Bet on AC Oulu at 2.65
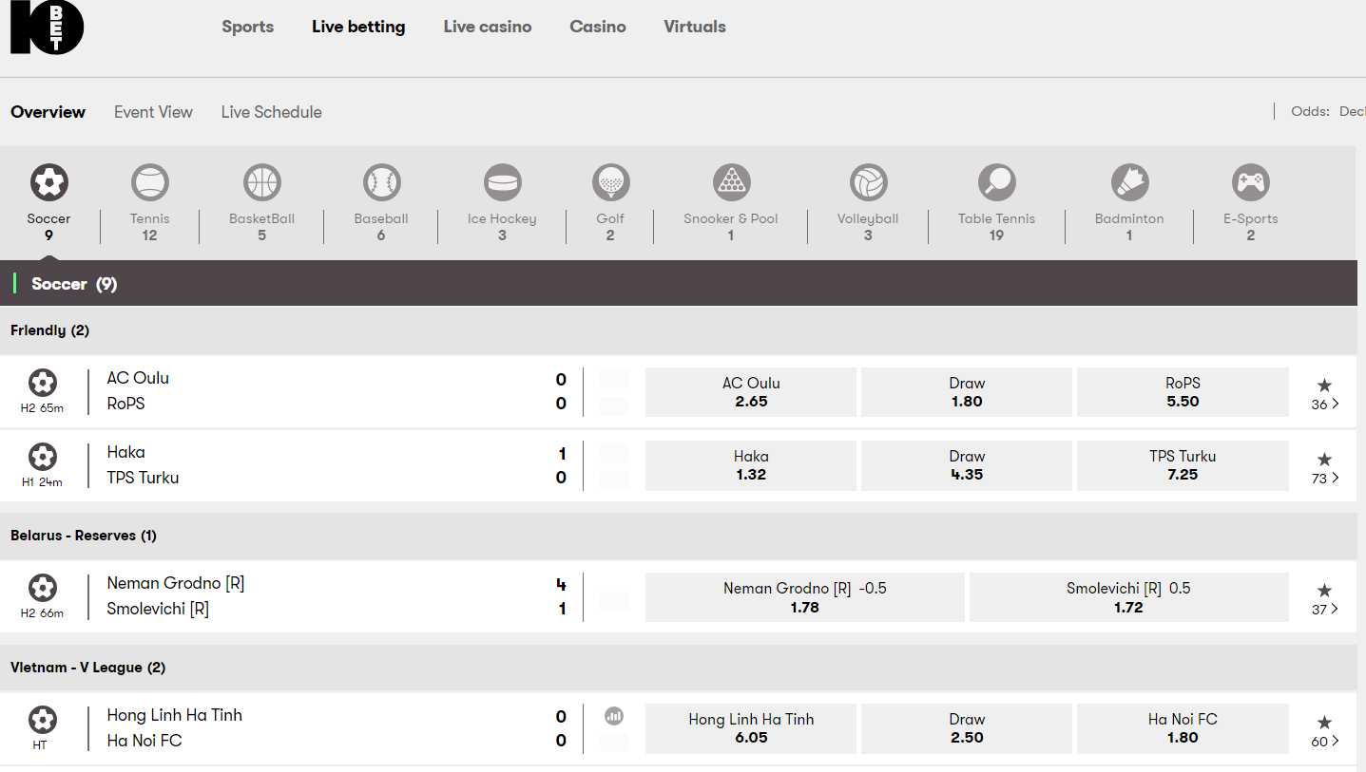This screenshot has width=1366, height=772. (751, 392)
